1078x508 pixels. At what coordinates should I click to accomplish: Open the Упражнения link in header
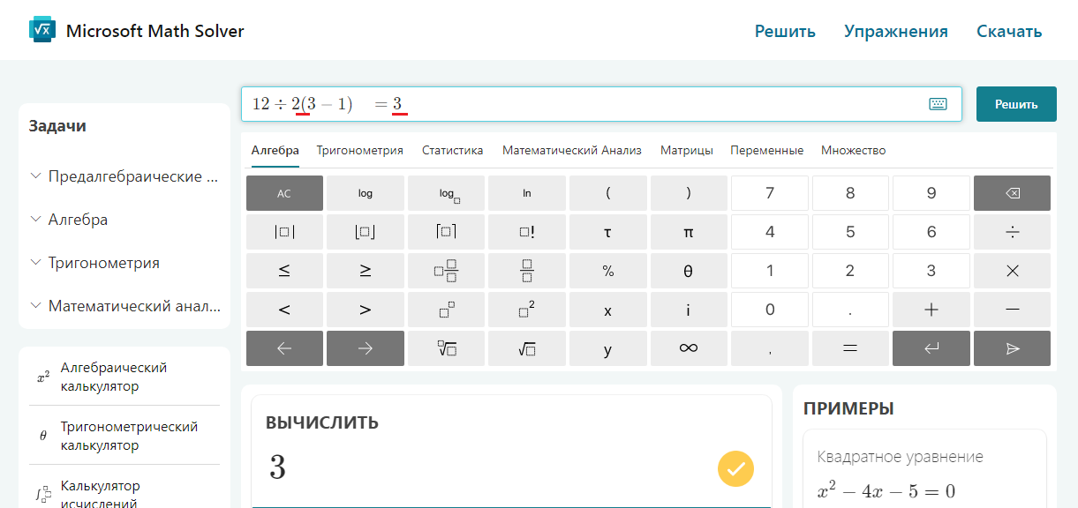[x=895, y=32]
